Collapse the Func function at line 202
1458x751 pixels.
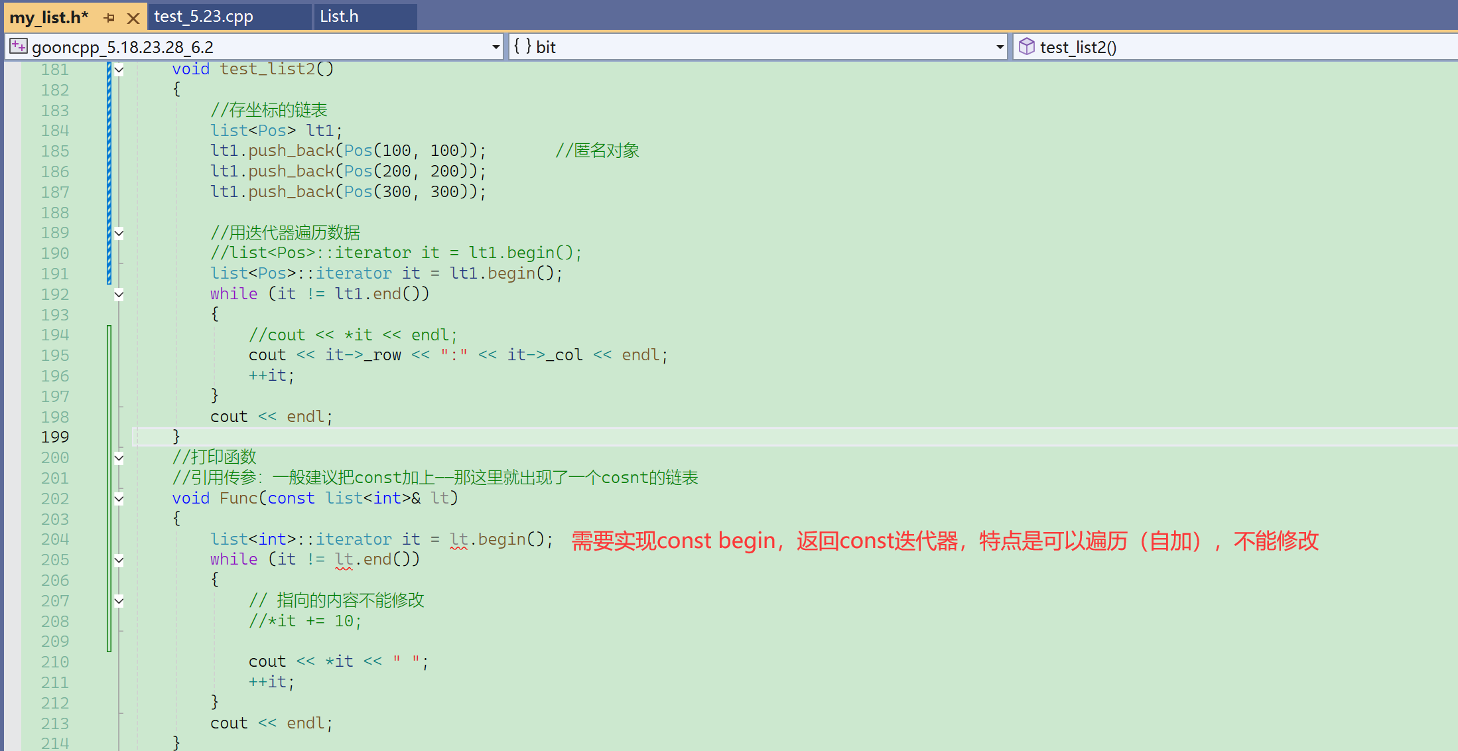click(x=119, y=499)
